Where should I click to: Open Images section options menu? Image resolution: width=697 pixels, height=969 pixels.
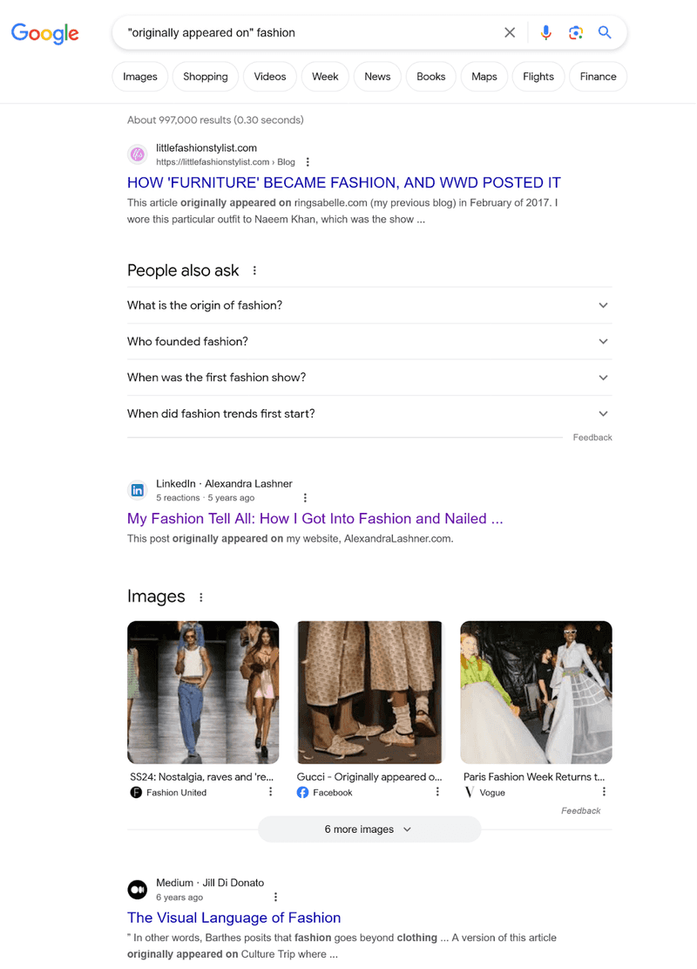pyautogui.click(x=200, y=597)
